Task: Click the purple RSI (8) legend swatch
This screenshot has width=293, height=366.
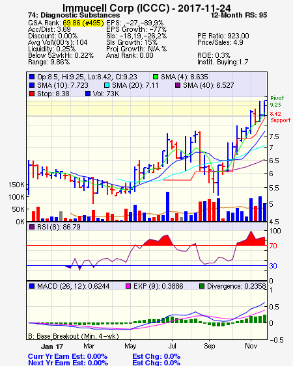Action: pyautogui.click(x=32, y=227)
